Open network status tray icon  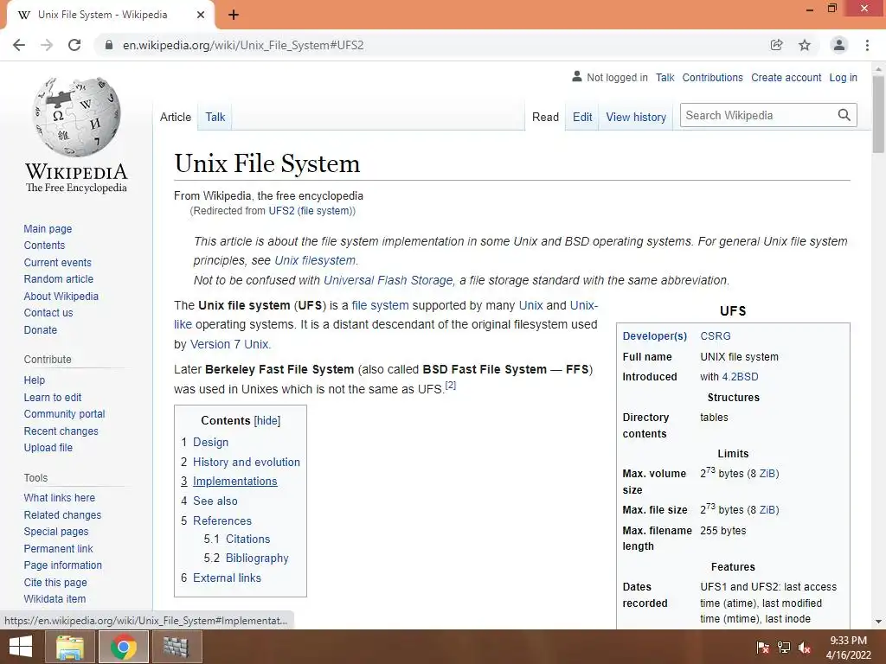784,648
